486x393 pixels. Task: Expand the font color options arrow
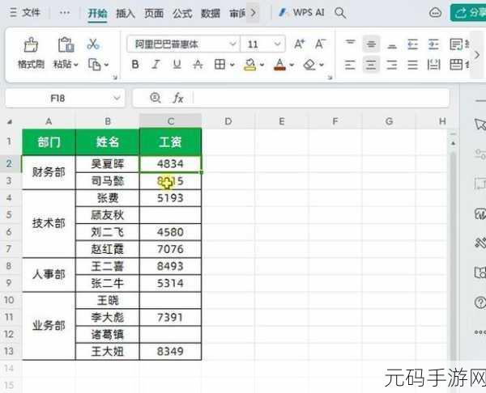[x=292, y=65]
